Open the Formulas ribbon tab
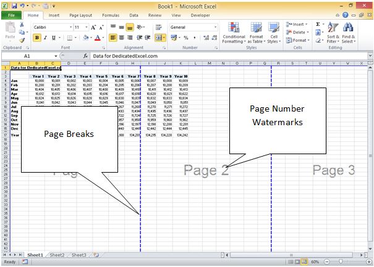The width and height of the screenshot is (374, 267). tap(111, 14)
